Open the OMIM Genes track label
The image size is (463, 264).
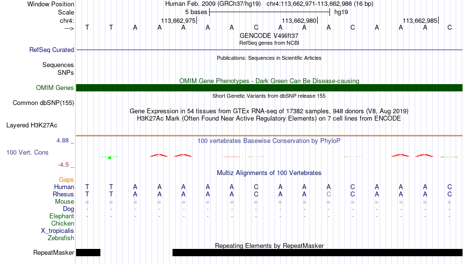pos(55,88)
